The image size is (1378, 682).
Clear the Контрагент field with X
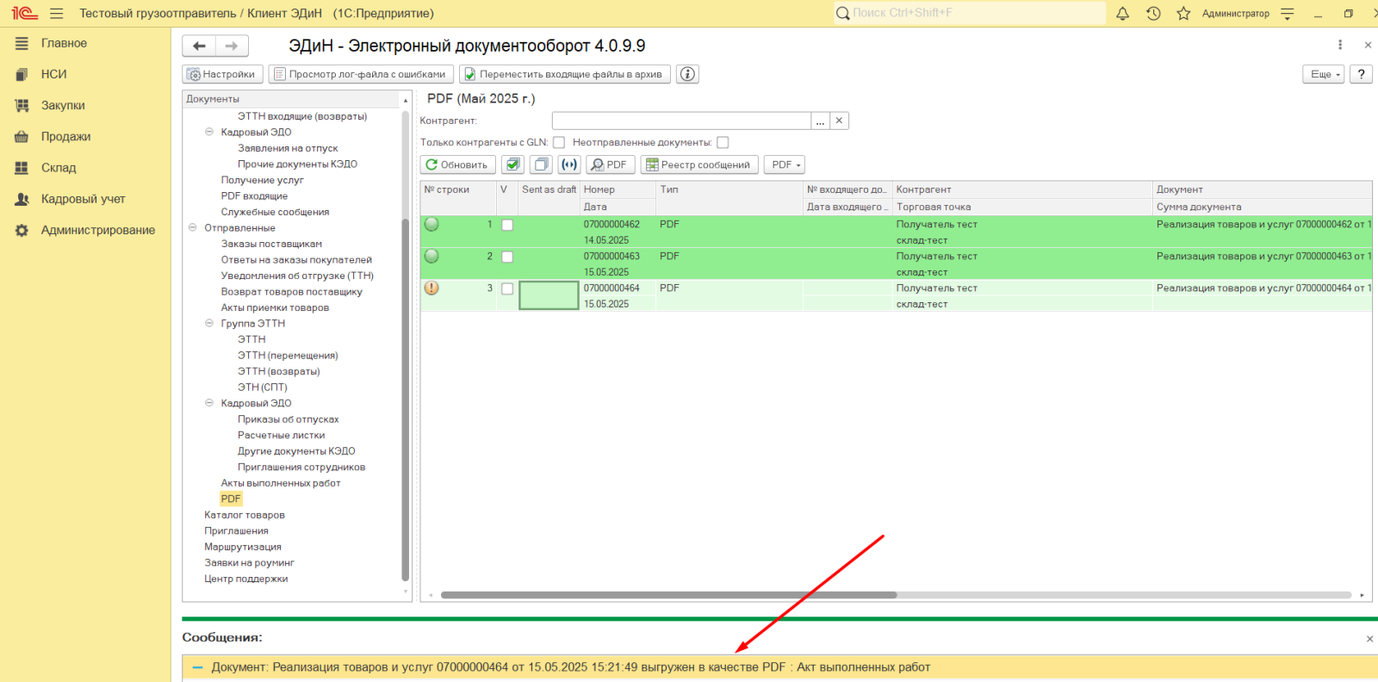tap(839, 121)
